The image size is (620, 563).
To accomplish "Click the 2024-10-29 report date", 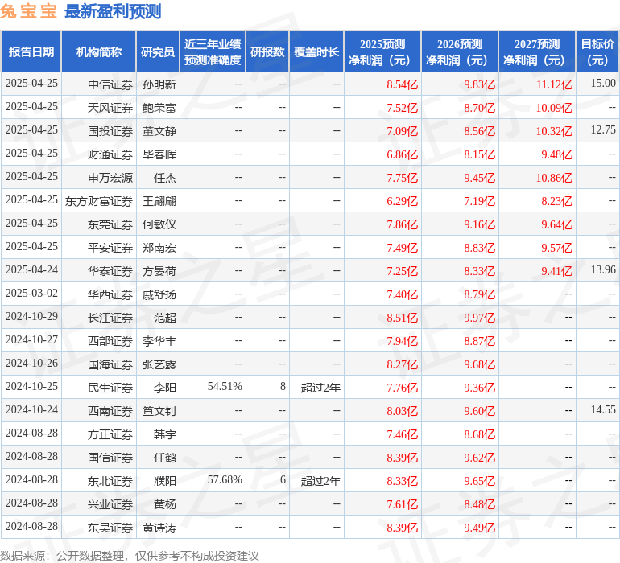I will (31, 316).
